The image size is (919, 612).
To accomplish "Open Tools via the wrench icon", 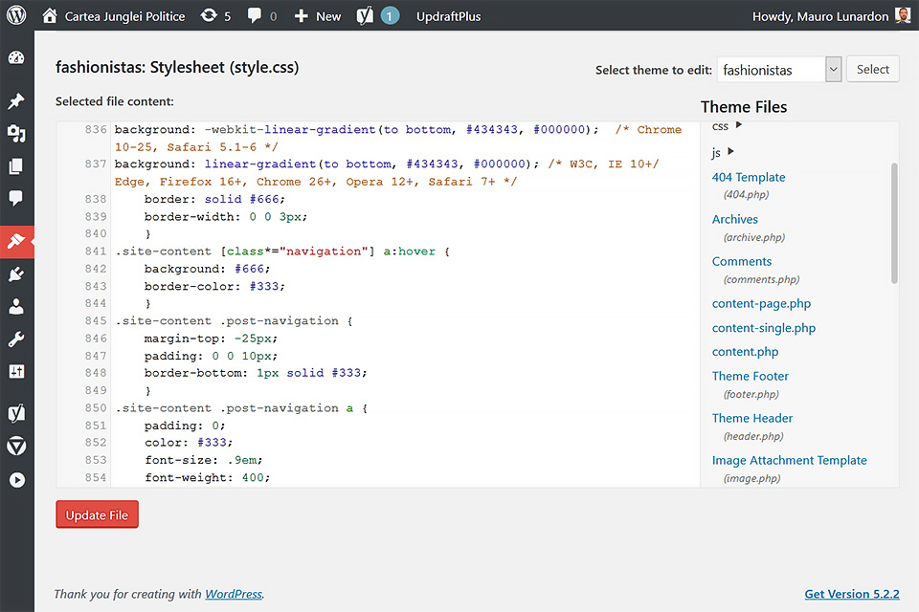I will [x=16, y=339].
